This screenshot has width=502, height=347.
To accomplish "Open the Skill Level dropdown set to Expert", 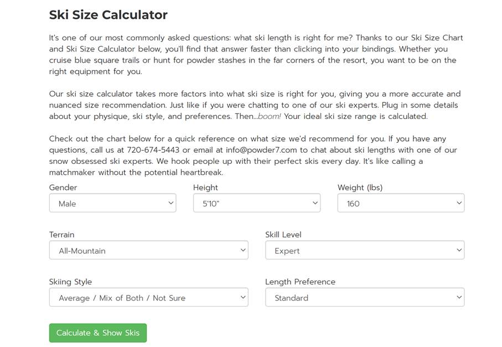I will coord(365,250).
